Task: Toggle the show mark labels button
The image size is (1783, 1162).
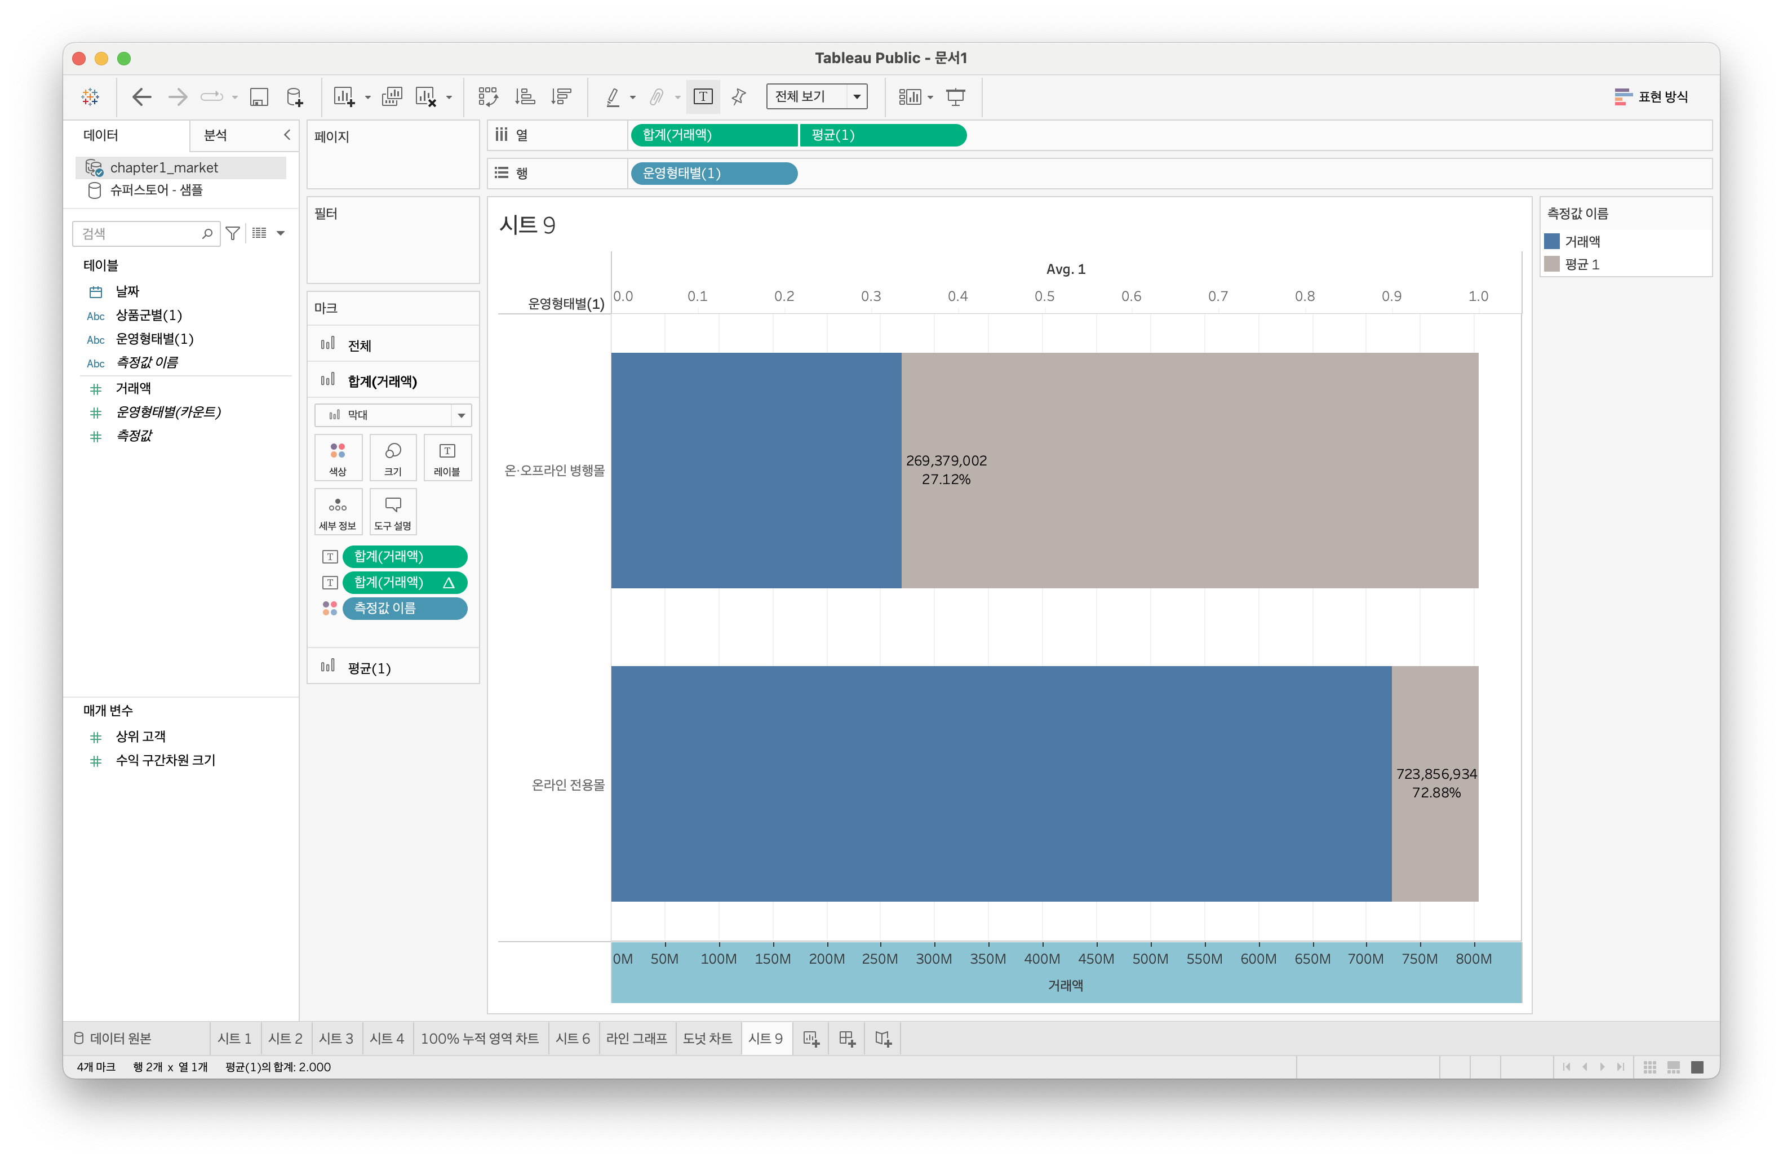Action: [x=703, y=97]
